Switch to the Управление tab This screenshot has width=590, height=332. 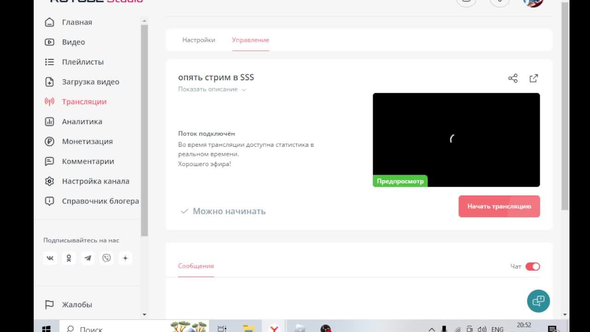click(251, 40)
